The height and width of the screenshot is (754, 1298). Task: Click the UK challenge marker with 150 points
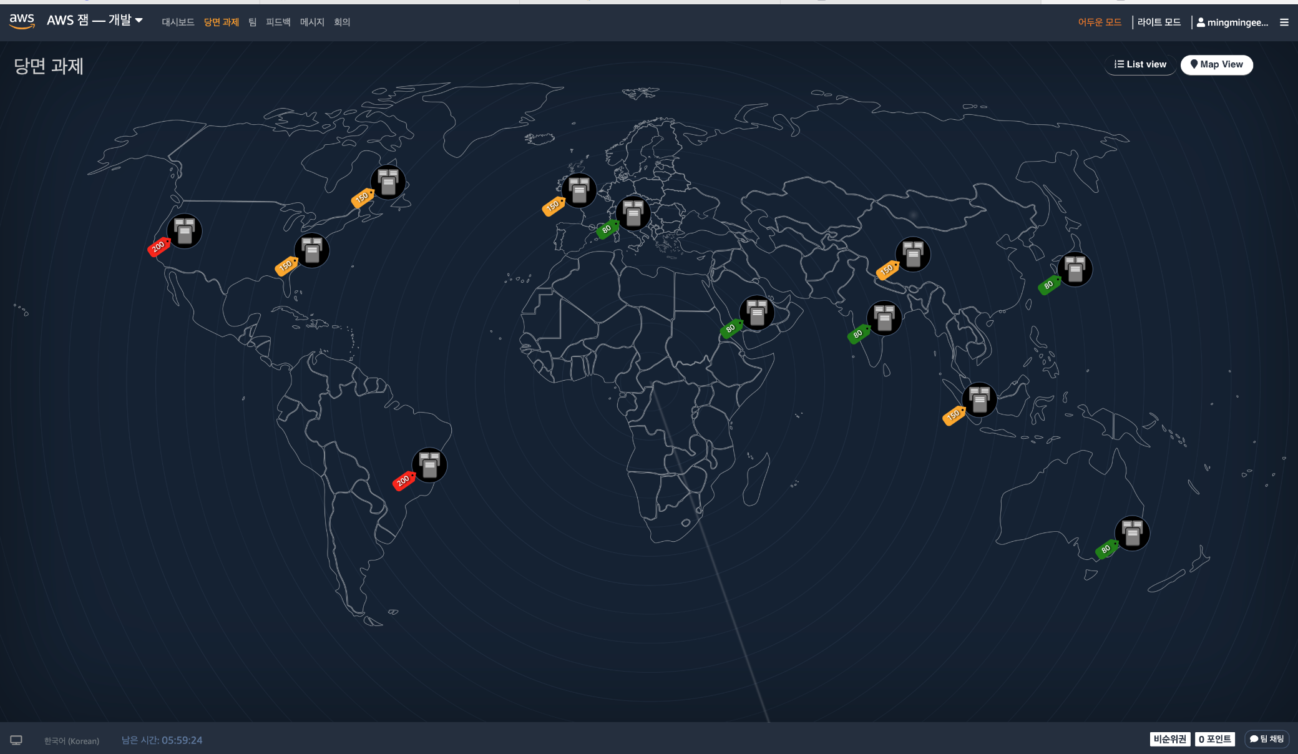(x=578, y=190)
